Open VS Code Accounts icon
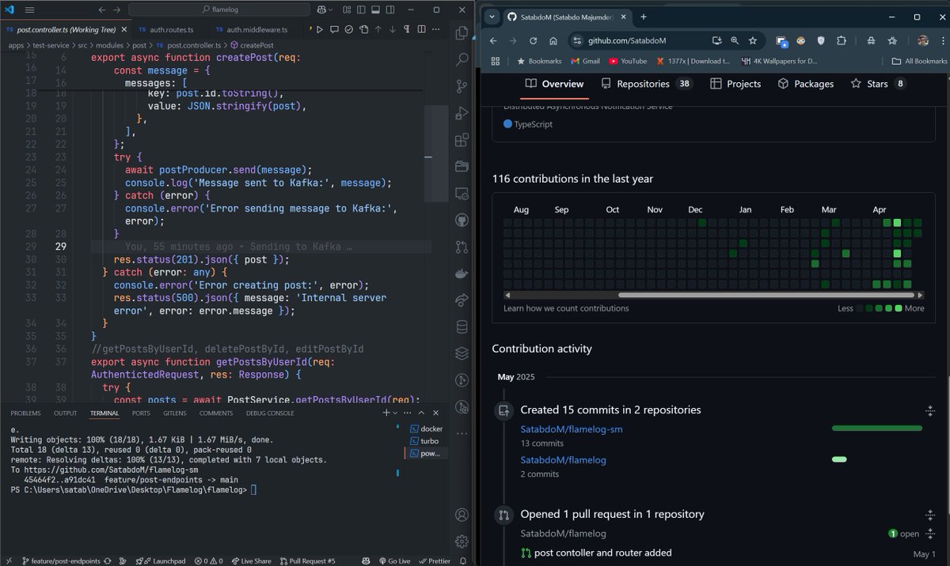 pyautogui.click(x=462, y=515)
